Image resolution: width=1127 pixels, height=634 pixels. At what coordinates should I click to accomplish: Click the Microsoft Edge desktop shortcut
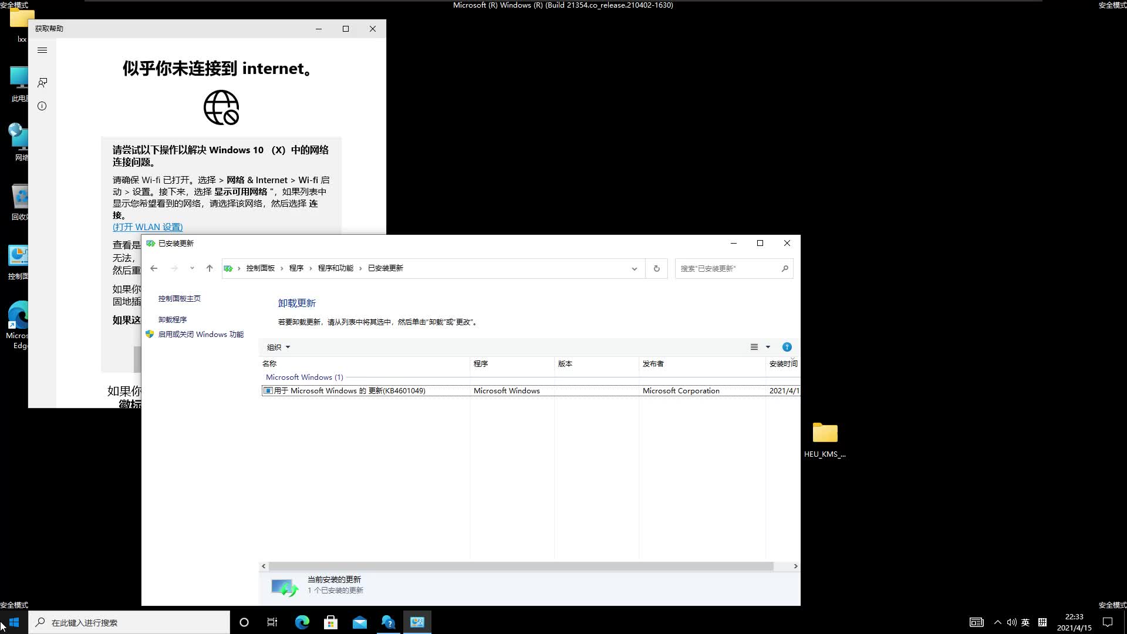pyautogui.click(x=18, y=325)
